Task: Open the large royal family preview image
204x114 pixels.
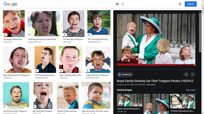Action: click(156, 40)
